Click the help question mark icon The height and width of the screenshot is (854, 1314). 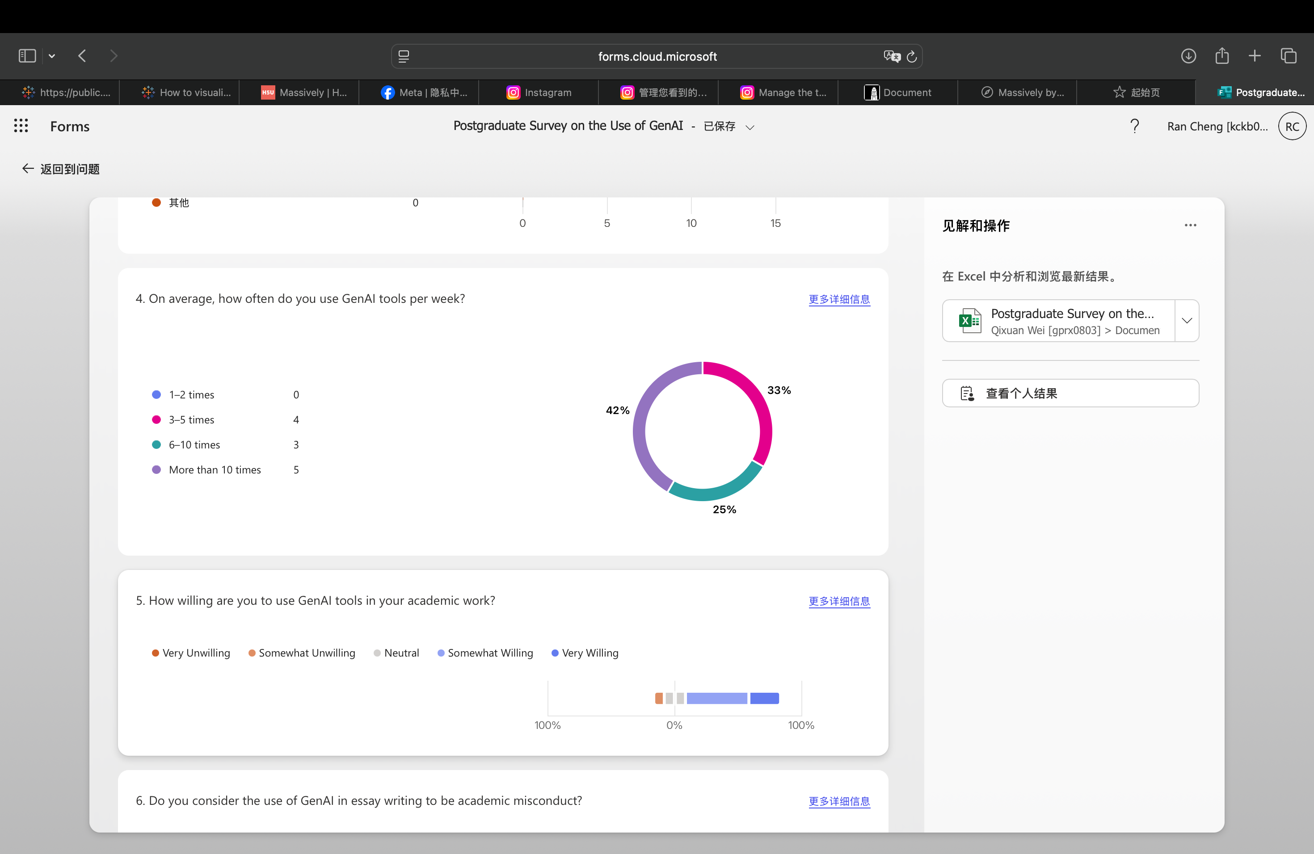1135,126
